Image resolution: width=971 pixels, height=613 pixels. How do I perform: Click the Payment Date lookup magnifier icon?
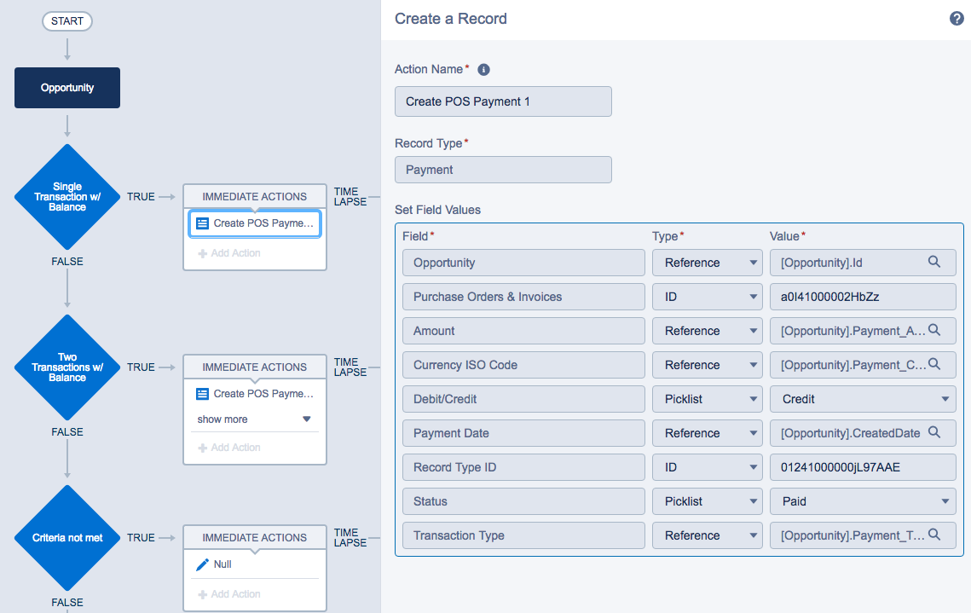(934, 433)
